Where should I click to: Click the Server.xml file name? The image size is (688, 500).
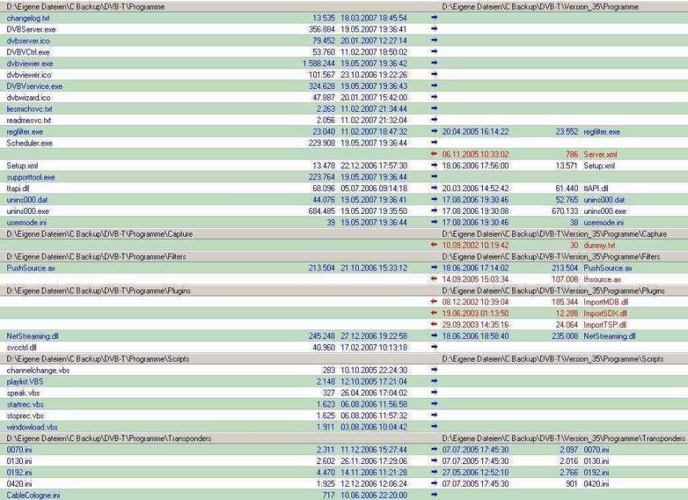tap(601, 154)
